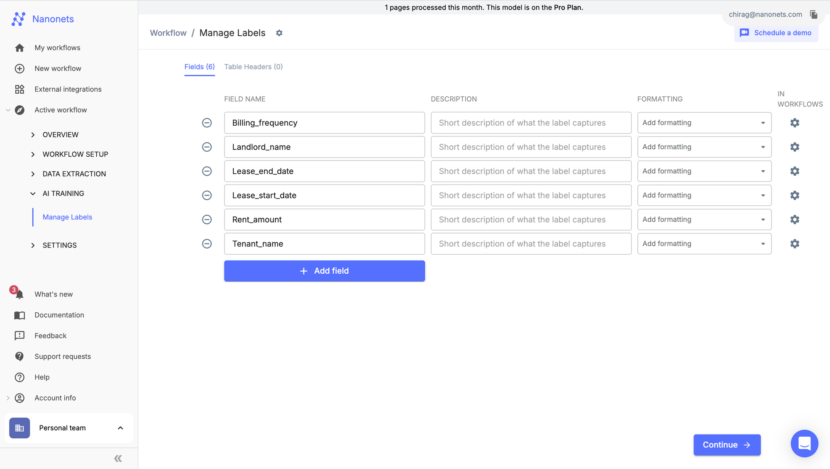The height and width of the screenshot is (469, 830).
Task: Expand the Personal team switcher
Action: [69, 428]
